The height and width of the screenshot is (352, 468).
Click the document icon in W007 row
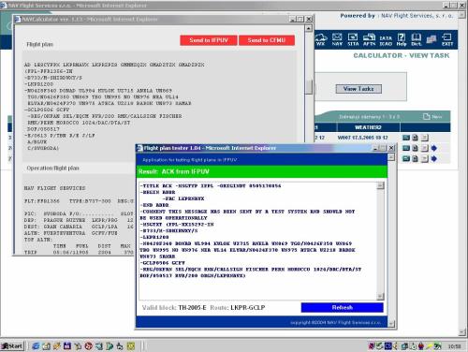coord(415,138)
